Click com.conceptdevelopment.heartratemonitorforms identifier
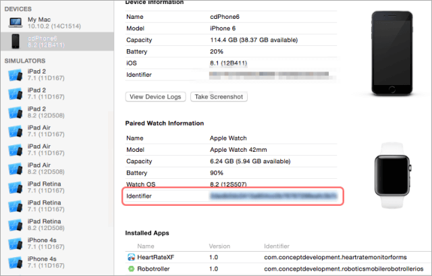Image resolution: width=432 pixels, height=276 pixels. click(x=335, y=257)
